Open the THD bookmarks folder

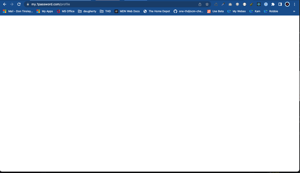click(x=105, y=11)
